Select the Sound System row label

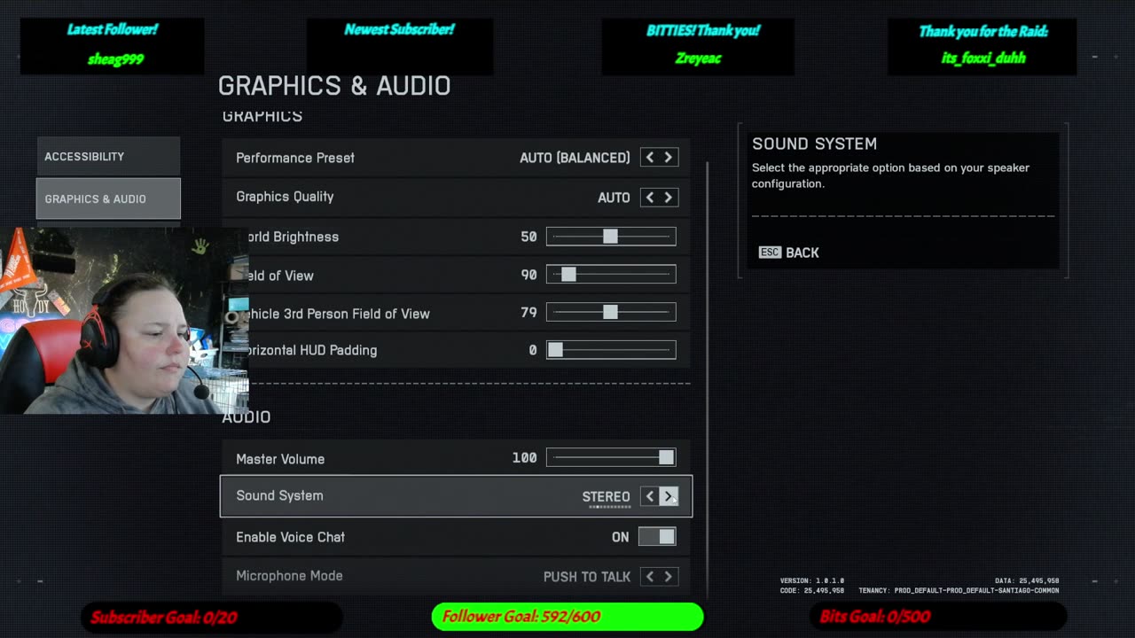pyautogui.click(x=279, y=495)
